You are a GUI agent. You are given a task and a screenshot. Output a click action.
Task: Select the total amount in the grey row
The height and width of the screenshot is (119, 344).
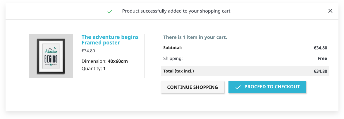[320, 71]
